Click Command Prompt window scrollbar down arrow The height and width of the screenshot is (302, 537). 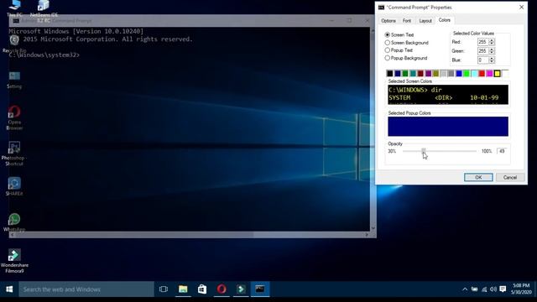(x=373, y=228)
